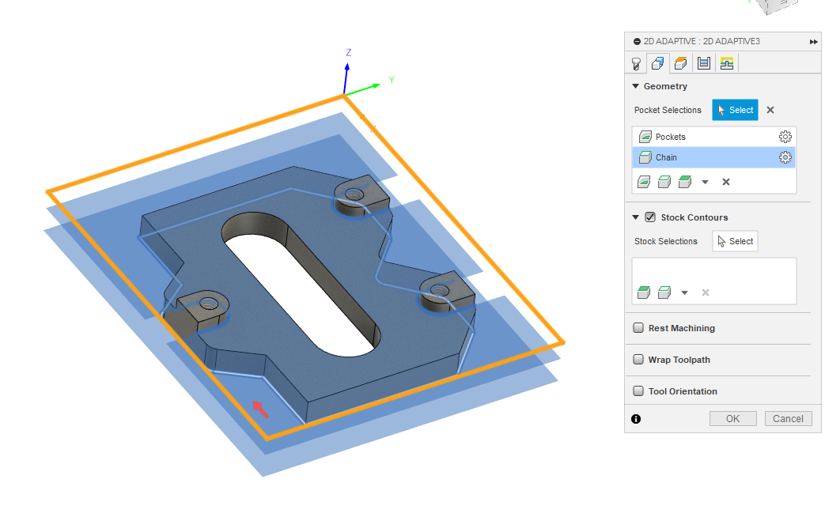Open the Linking tab icon

pyautogui.click(x=726, y=62)
